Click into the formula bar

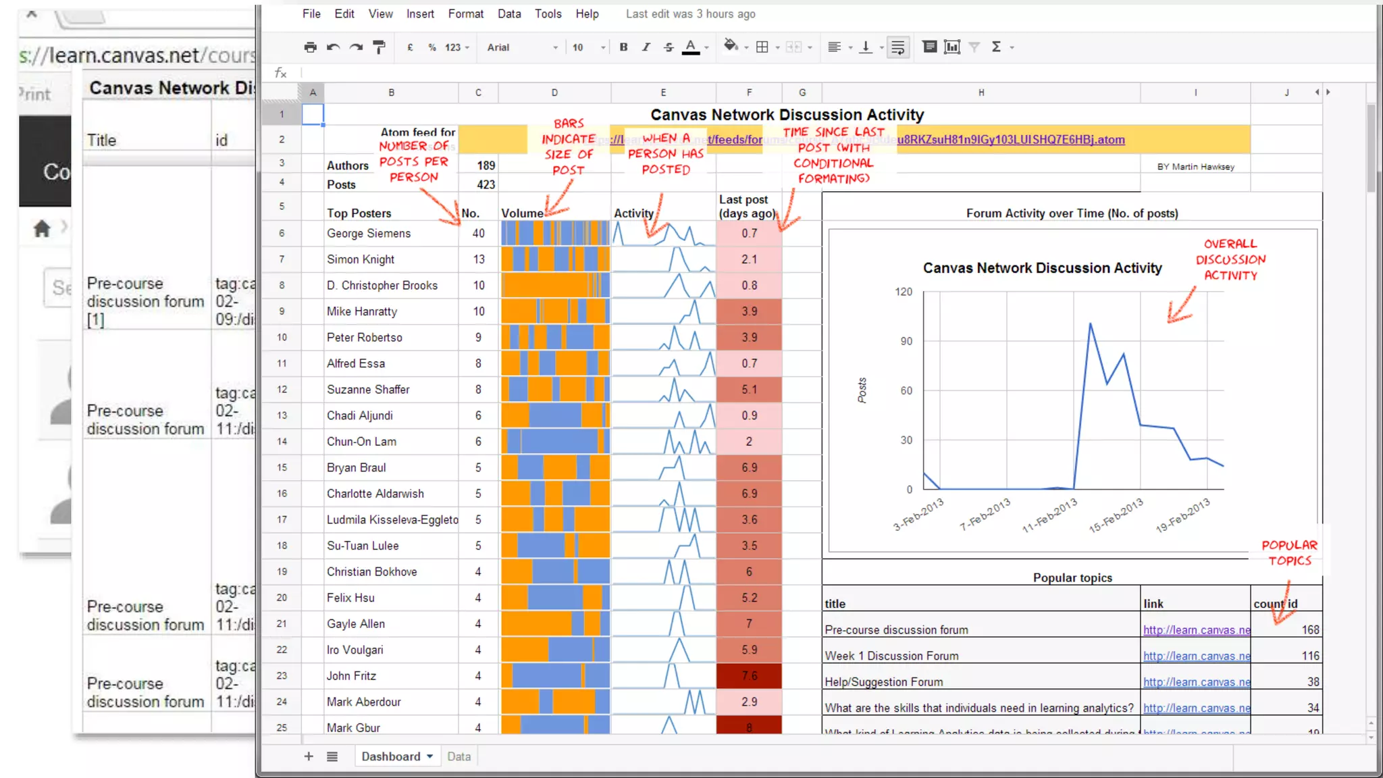click(x=837, y=73)
